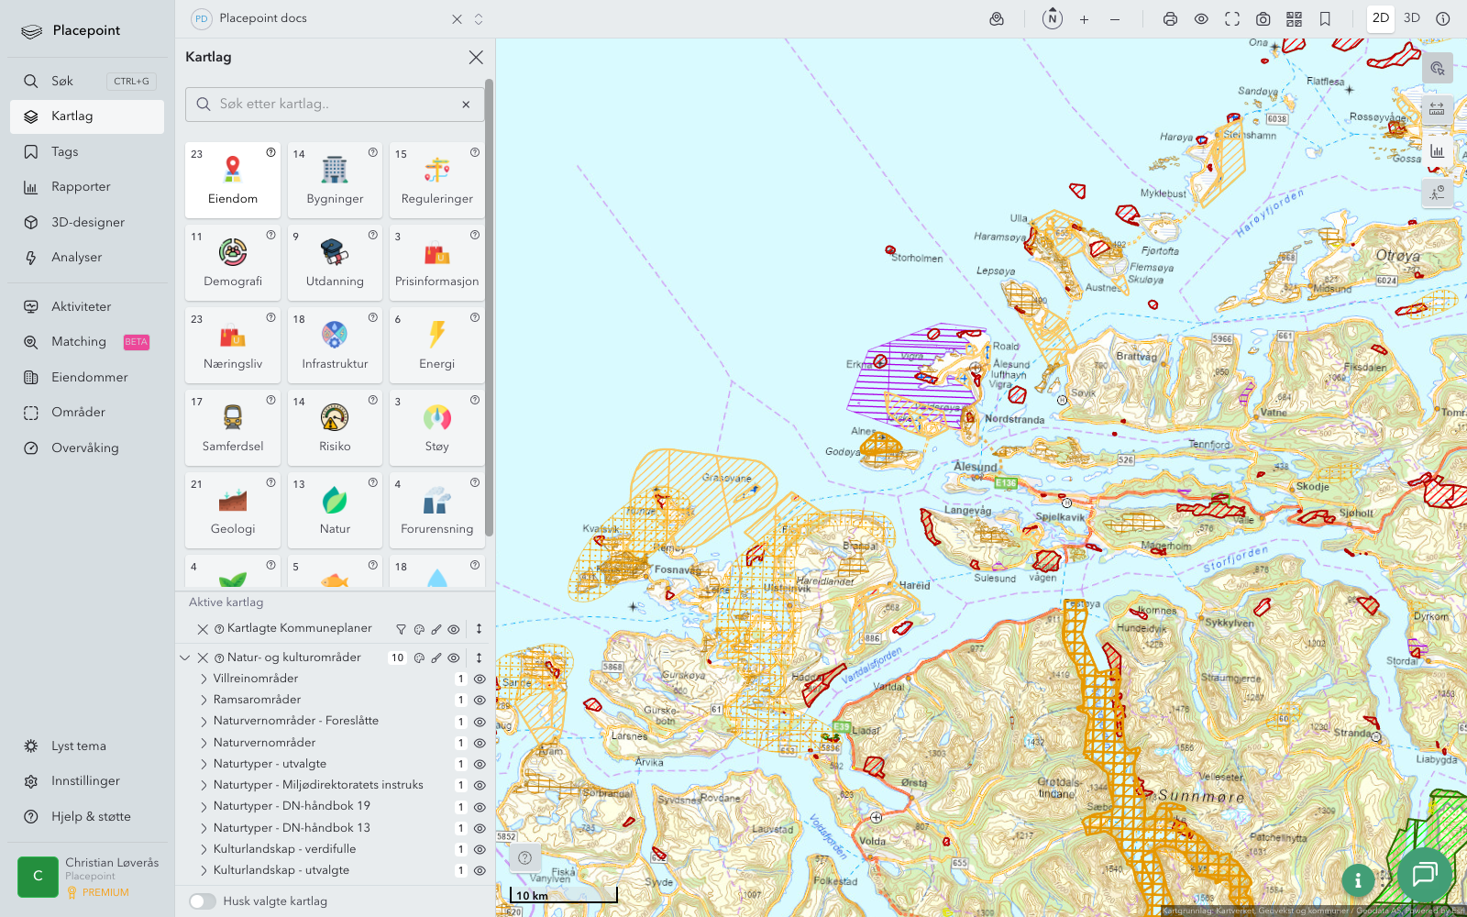Open the workspace switcher chevrons beside Placepoint docs
The height and width of the screenshot is (917, 1467).
(x=479, y=19)
